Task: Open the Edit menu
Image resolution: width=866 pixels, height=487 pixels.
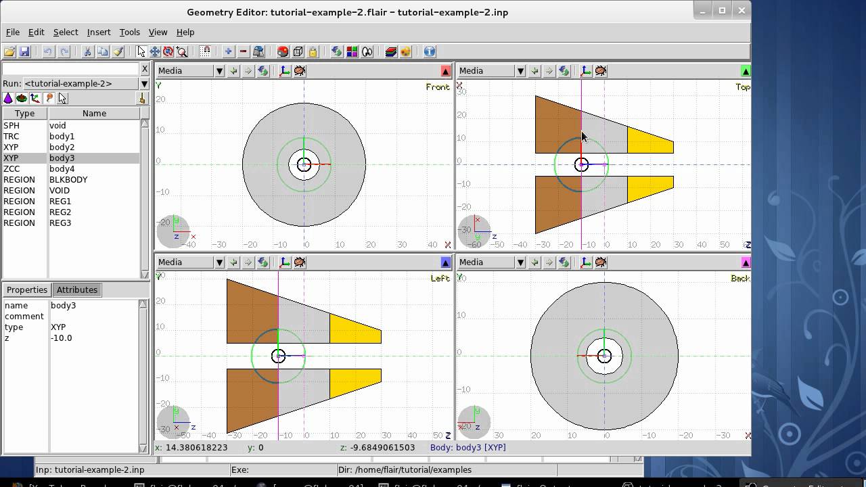Action: click(36, 32)
